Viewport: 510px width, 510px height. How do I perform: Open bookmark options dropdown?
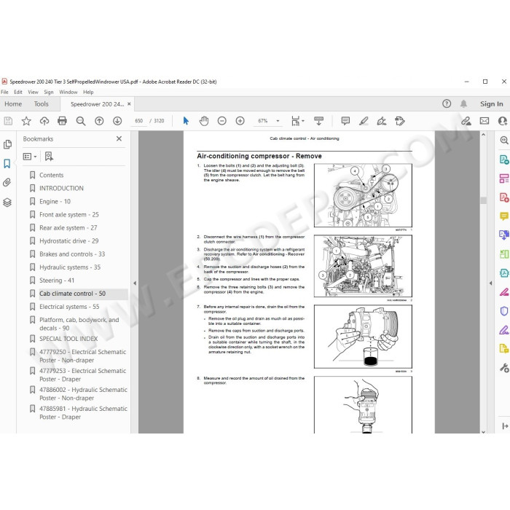(x=30, y=157)
